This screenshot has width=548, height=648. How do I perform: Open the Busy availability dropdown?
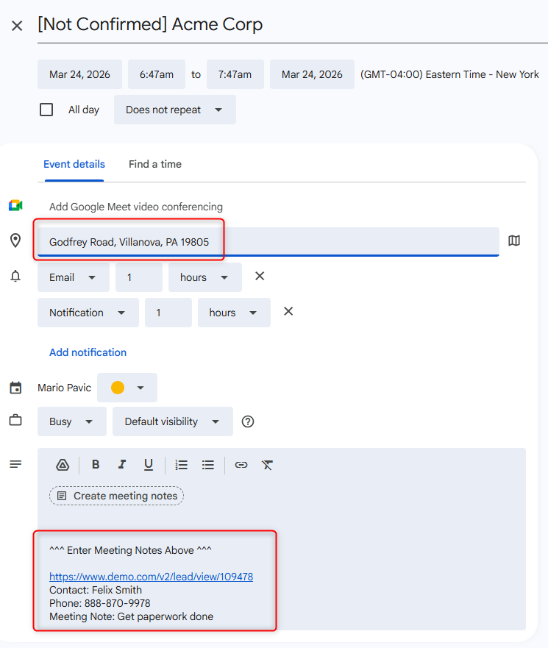click(71, 421)
